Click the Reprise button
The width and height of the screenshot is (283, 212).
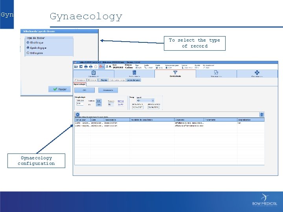[103, 80]
